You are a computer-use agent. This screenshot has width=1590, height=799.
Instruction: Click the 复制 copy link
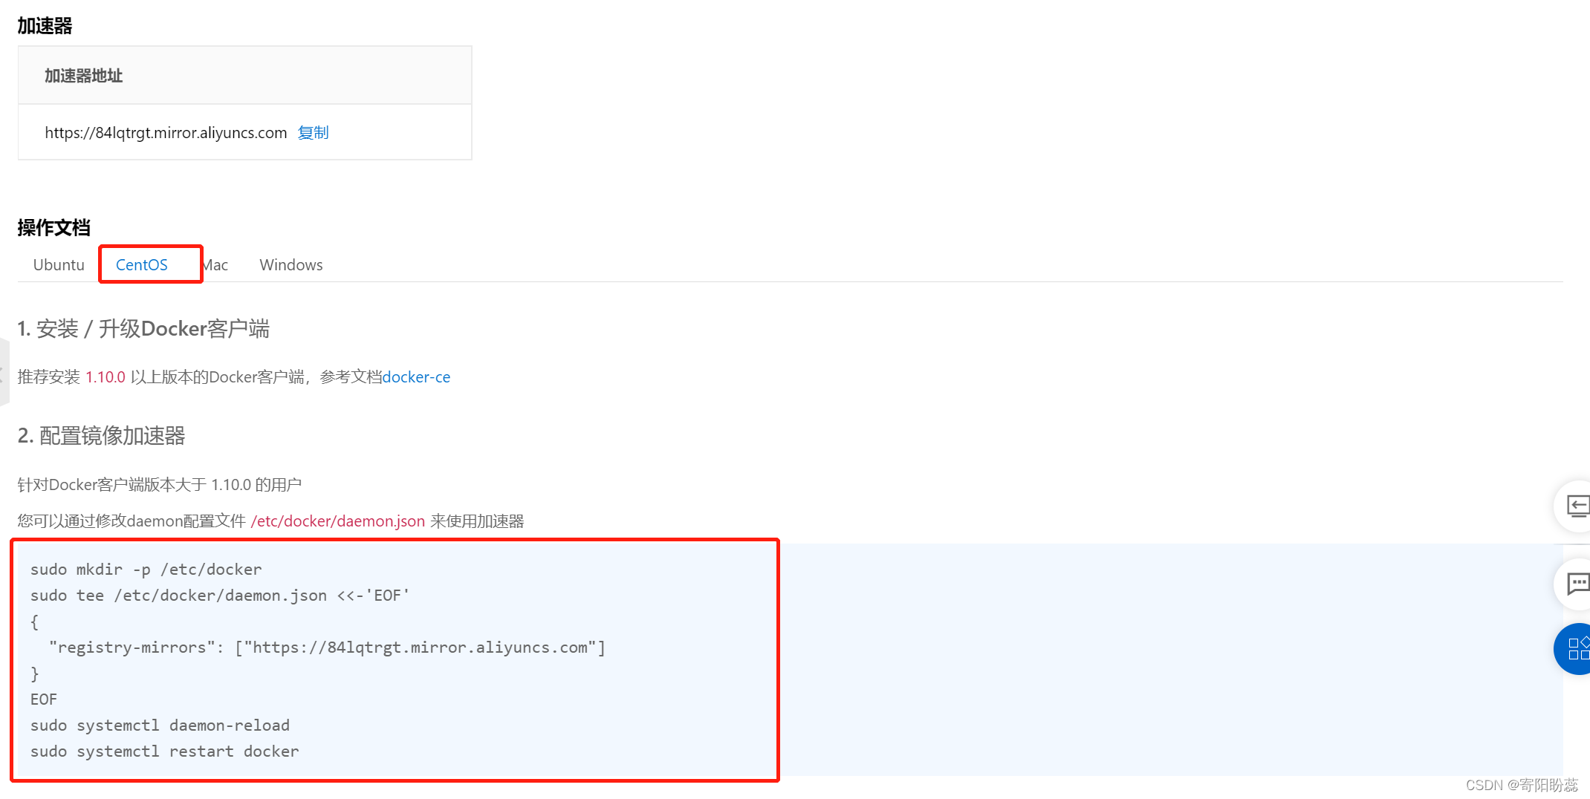tap(313, 133)
